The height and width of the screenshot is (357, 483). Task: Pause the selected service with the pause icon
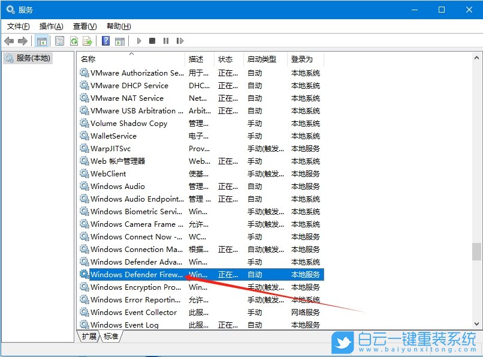(167, 40)
